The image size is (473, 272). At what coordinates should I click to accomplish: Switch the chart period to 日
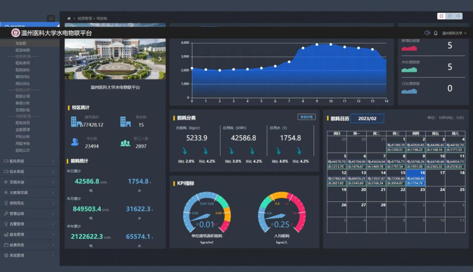[441, 16]
